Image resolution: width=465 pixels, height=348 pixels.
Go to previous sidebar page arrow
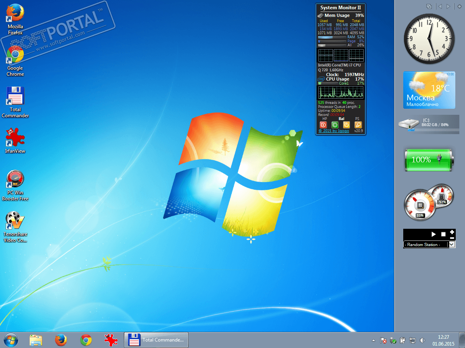(440, 6)
